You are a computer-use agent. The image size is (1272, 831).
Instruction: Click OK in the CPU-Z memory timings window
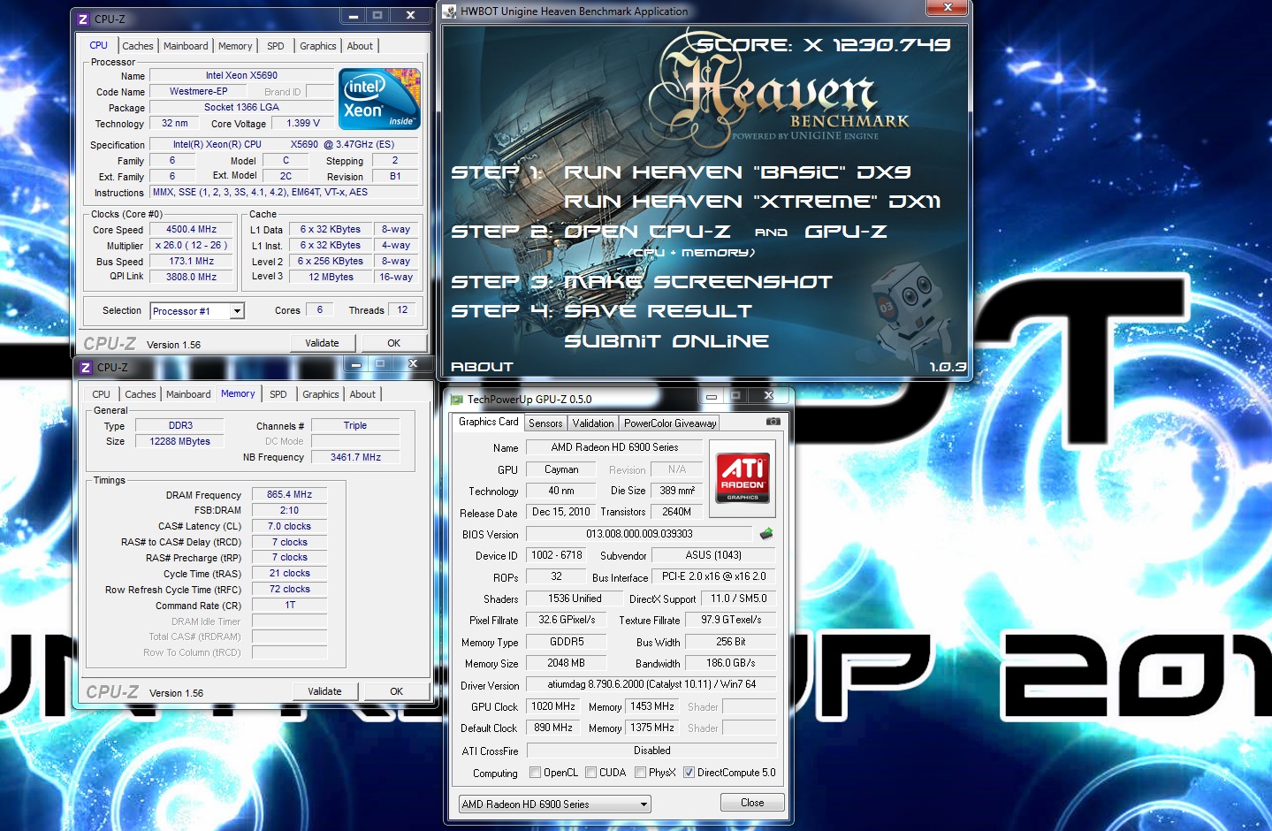coord(397,691)
